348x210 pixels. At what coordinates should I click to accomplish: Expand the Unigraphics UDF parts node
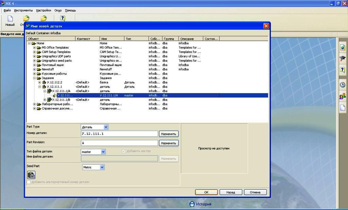click(34, 56)
